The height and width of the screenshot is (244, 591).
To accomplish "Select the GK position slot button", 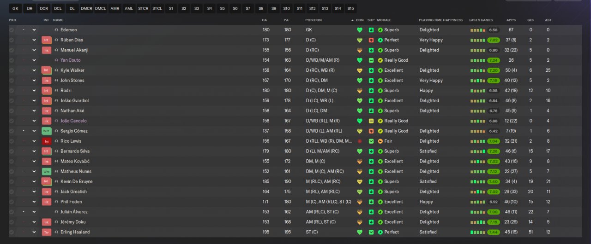I will point(15,8).
